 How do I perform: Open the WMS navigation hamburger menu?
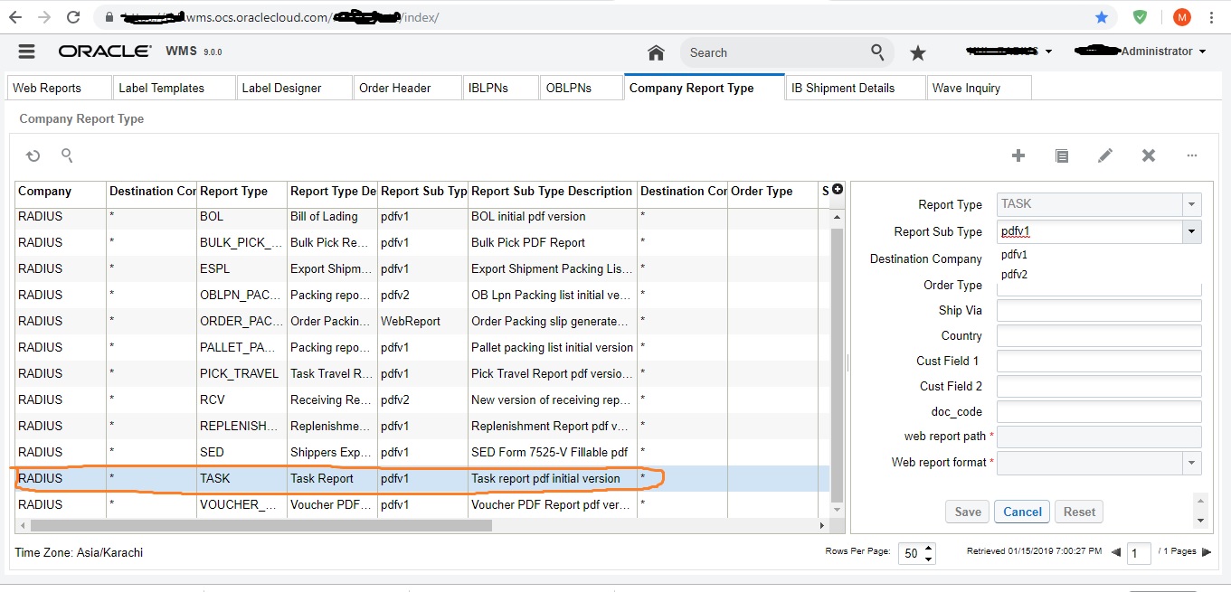tap(26, 51)
